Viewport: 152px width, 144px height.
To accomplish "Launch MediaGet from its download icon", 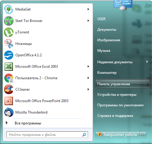I will tap(9, 9).
